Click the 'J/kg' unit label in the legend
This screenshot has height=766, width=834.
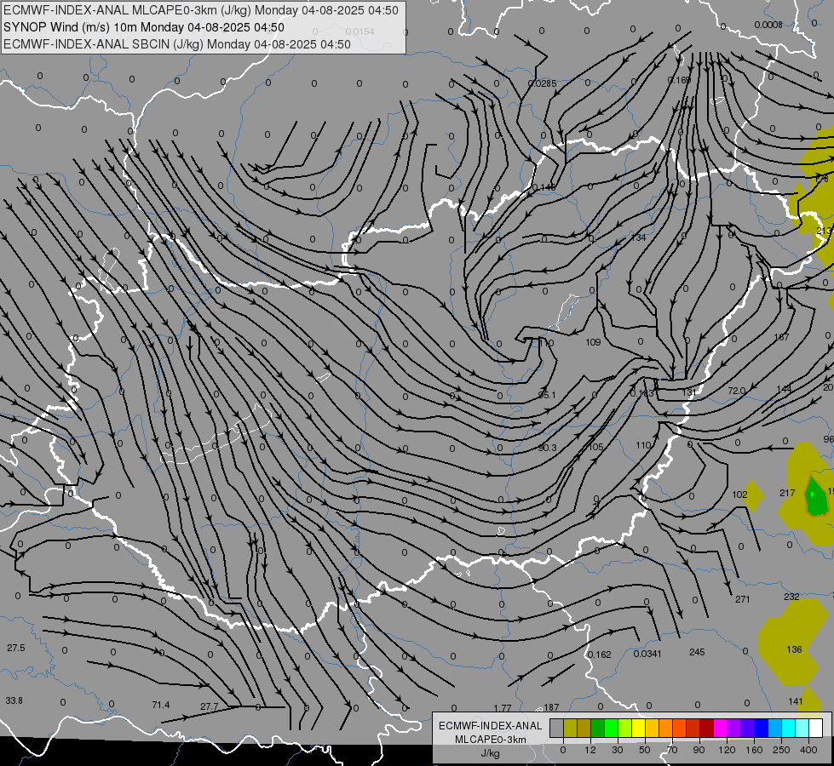point(491,753)
